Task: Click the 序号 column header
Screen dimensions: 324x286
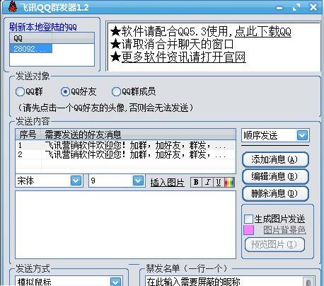Action: click(28, 135)
